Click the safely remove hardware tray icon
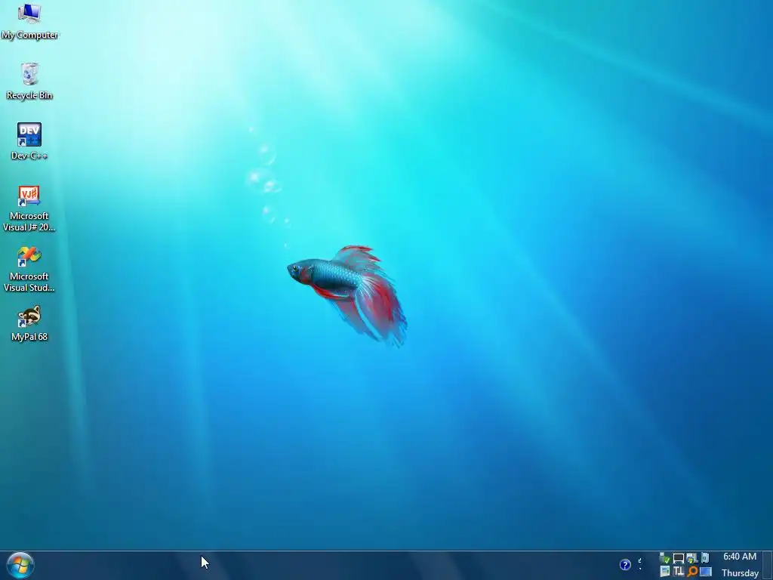 click(664, 558)
